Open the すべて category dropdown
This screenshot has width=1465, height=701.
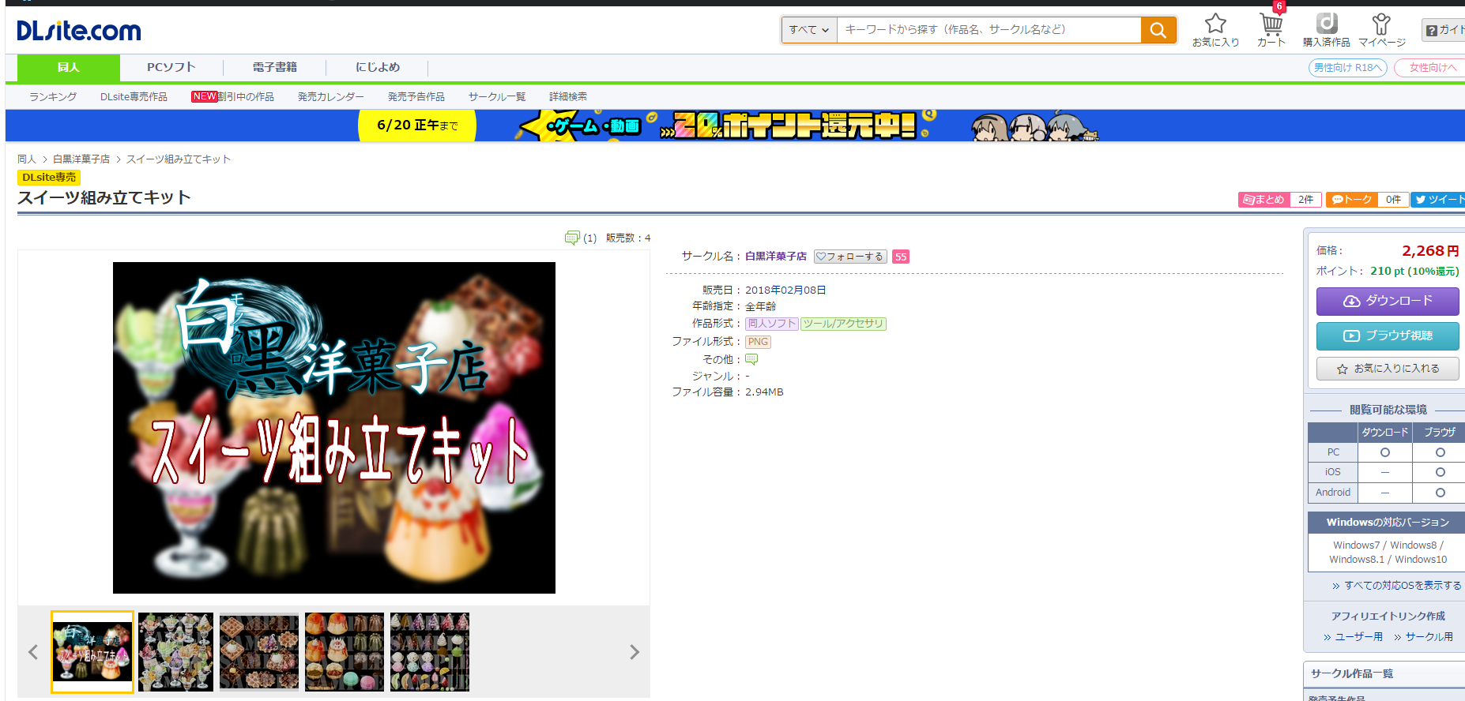809,30
